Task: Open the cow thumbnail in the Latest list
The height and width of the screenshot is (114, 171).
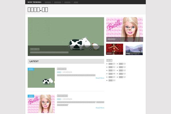Action: click(41, 78)
